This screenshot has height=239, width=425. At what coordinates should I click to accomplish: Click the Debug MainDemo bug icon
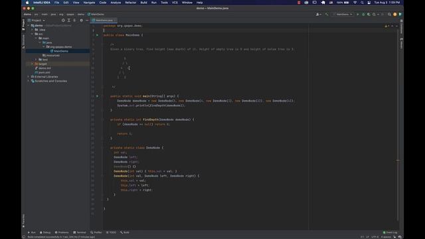(363, 14)
